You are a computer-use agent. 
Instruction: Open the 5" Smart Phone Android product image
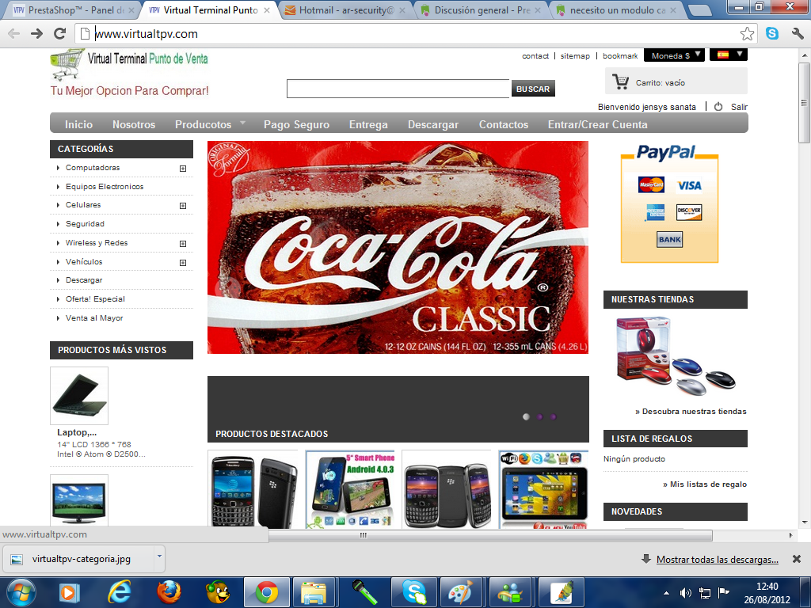click(350, 489)
